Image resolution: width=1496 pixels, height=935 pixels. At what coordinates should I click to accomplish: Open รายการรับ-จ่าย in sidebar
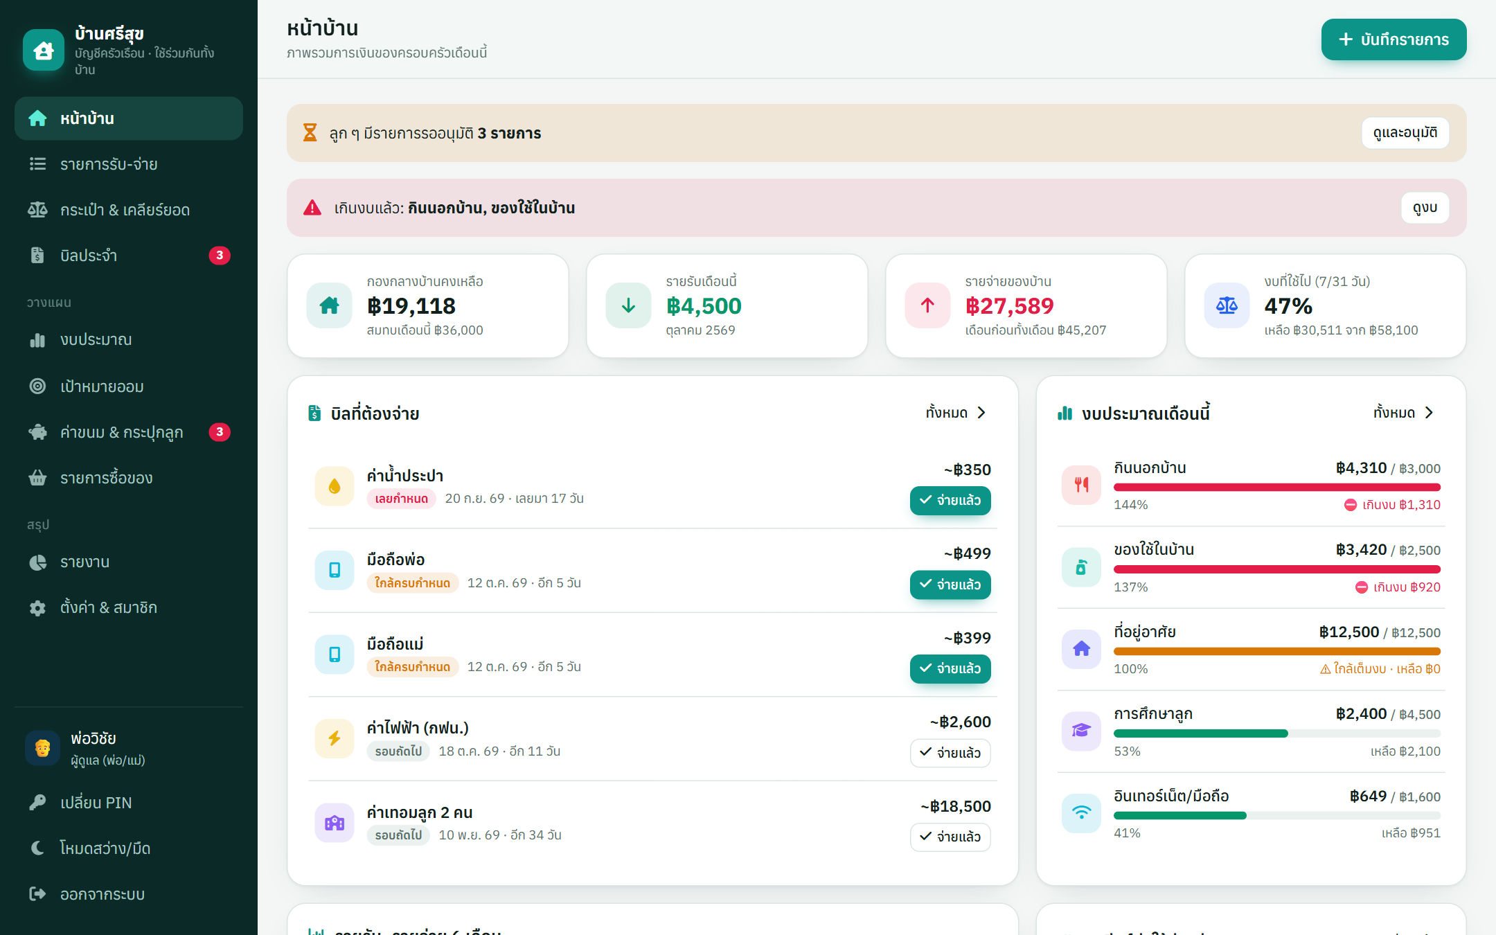pyautogui.click(x=129, y=164)
